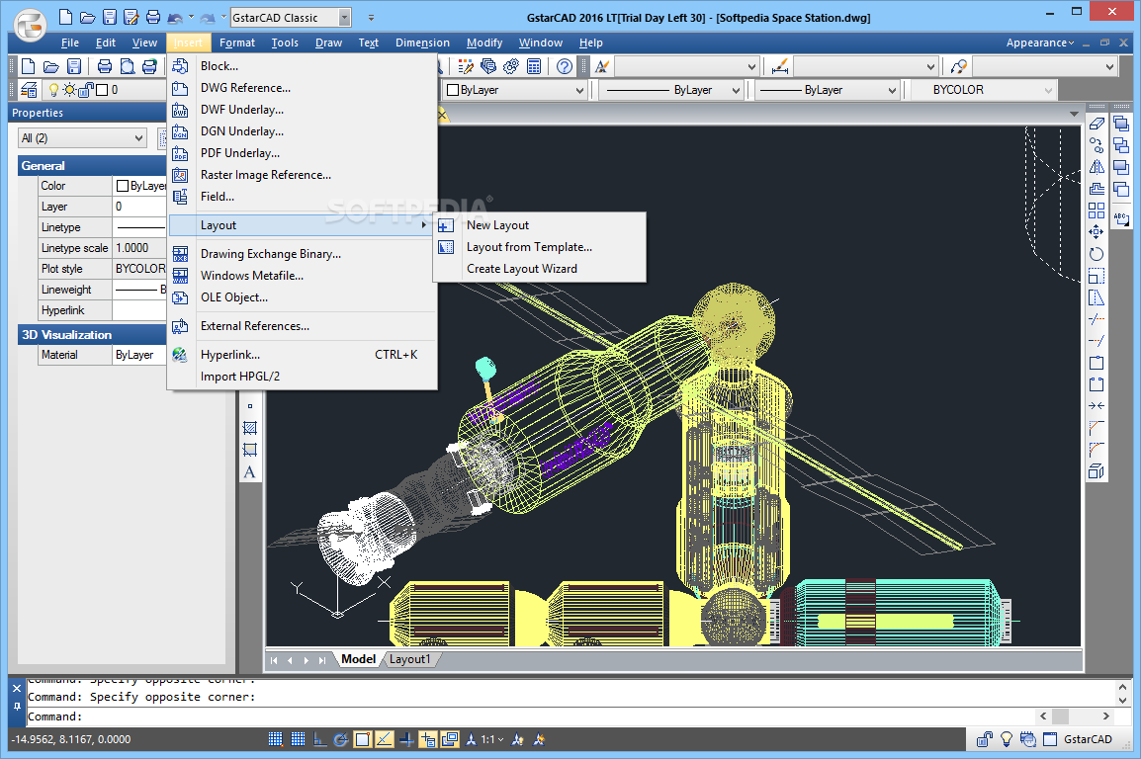
Task: Toggle Object Snap in status bar
Action: tap(363, 739)
